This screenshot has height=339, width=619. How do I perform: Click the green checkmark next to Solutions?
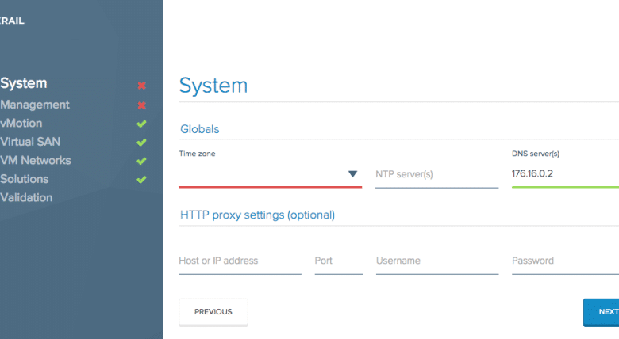[141, 179]
